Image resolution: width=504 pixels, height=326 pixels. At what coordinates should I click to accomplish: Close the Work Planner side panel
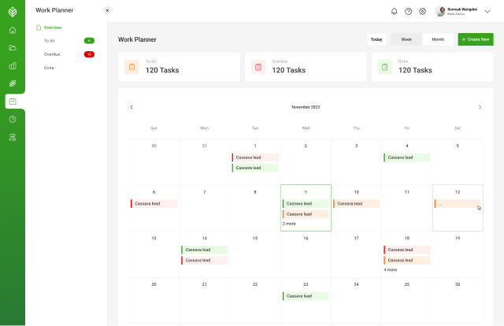coord(107,10)
